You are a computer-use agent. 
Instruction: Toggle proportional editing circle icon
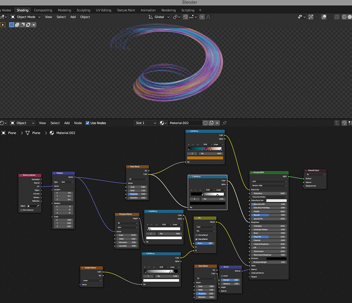point(202,17)
